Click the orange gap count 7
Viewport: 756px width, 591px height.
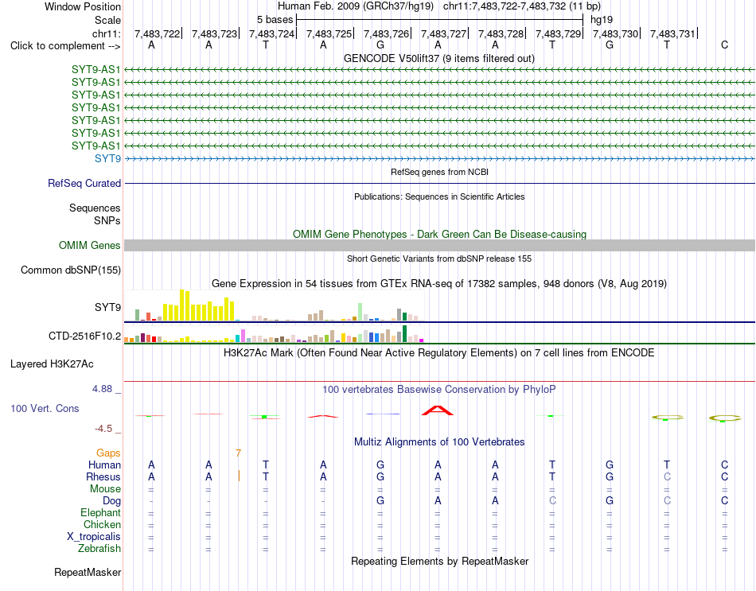point(238,453)
